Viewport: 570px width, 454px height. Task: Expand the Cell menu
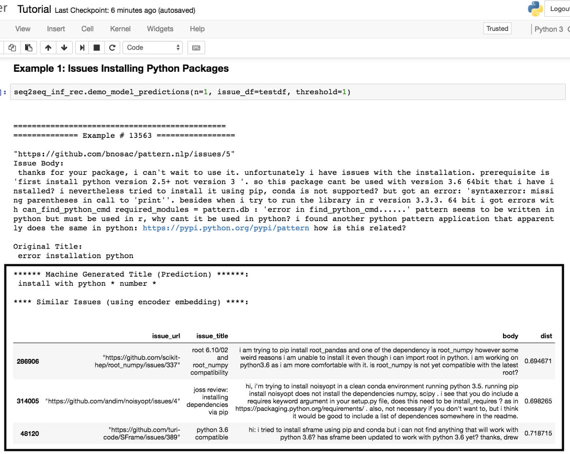pyautogui.click(x=87, y=29)
